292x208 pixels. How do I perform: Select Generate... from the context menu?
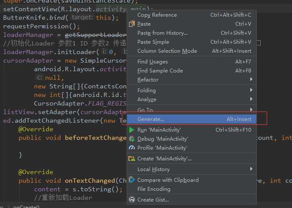151,119
